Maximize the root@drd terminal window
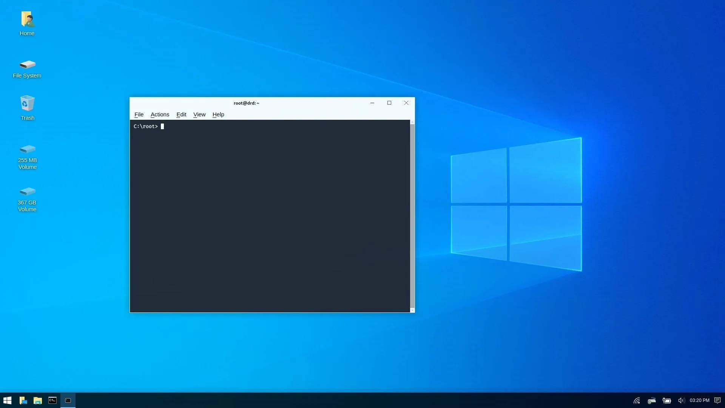 point(389,103)
